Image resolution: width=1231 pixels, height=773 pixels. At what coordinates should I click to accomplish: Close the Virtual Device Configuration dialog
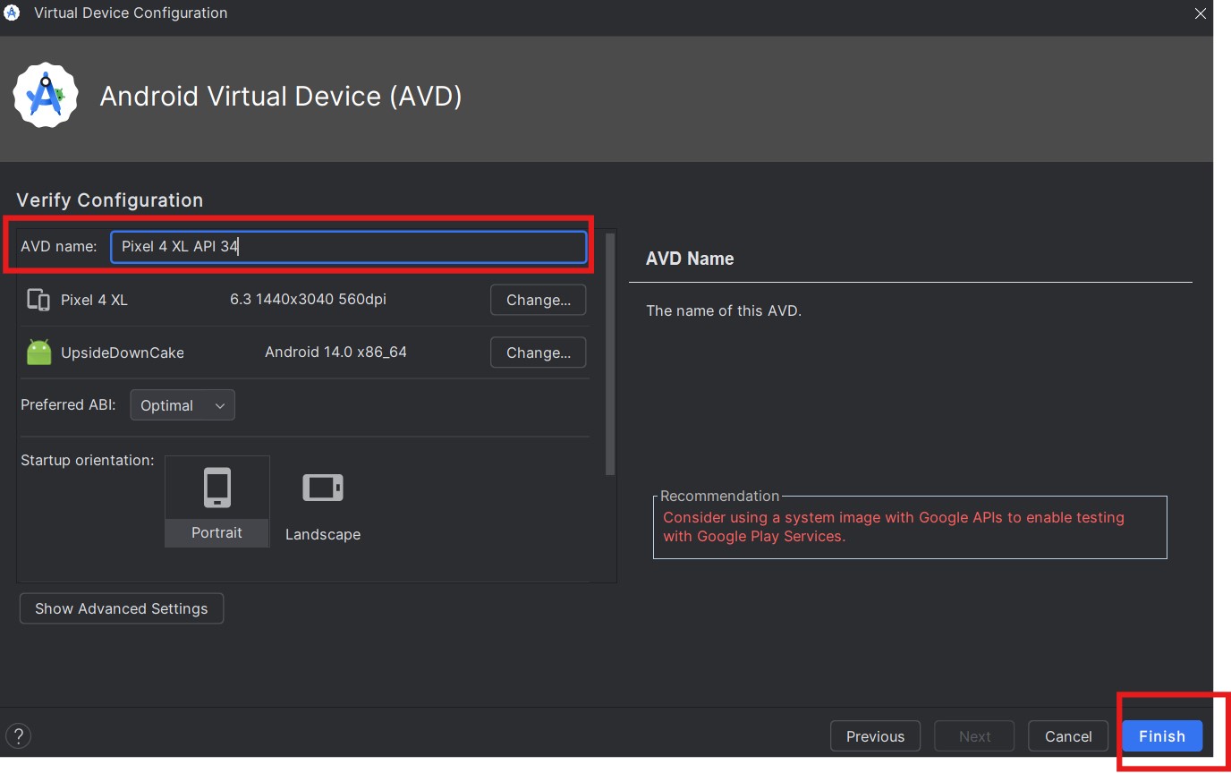1201,13
